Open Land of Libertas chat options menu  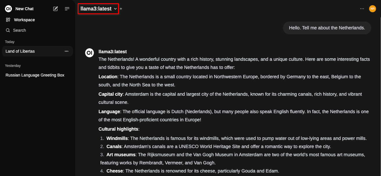coord(67,51)
